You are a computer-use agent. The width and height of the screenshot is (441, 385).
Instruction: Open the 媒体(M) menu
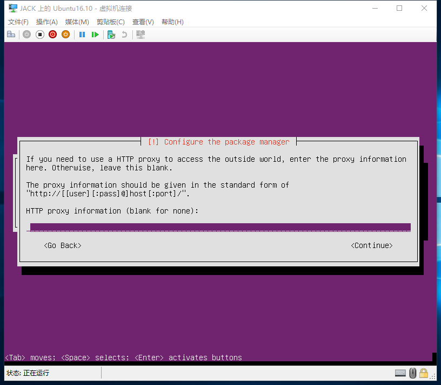(x=77, y=22)
